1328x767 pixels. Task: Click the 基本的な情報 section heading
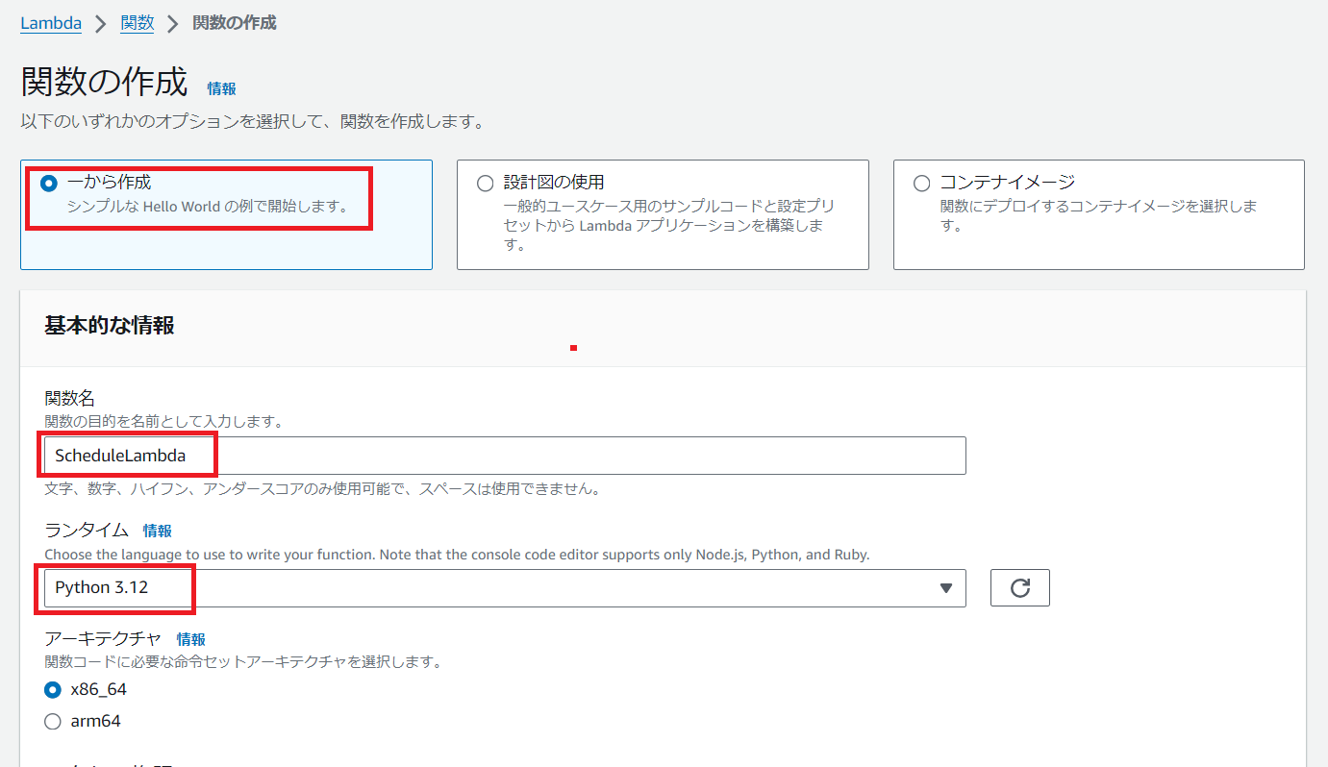(x=110, y=326)
